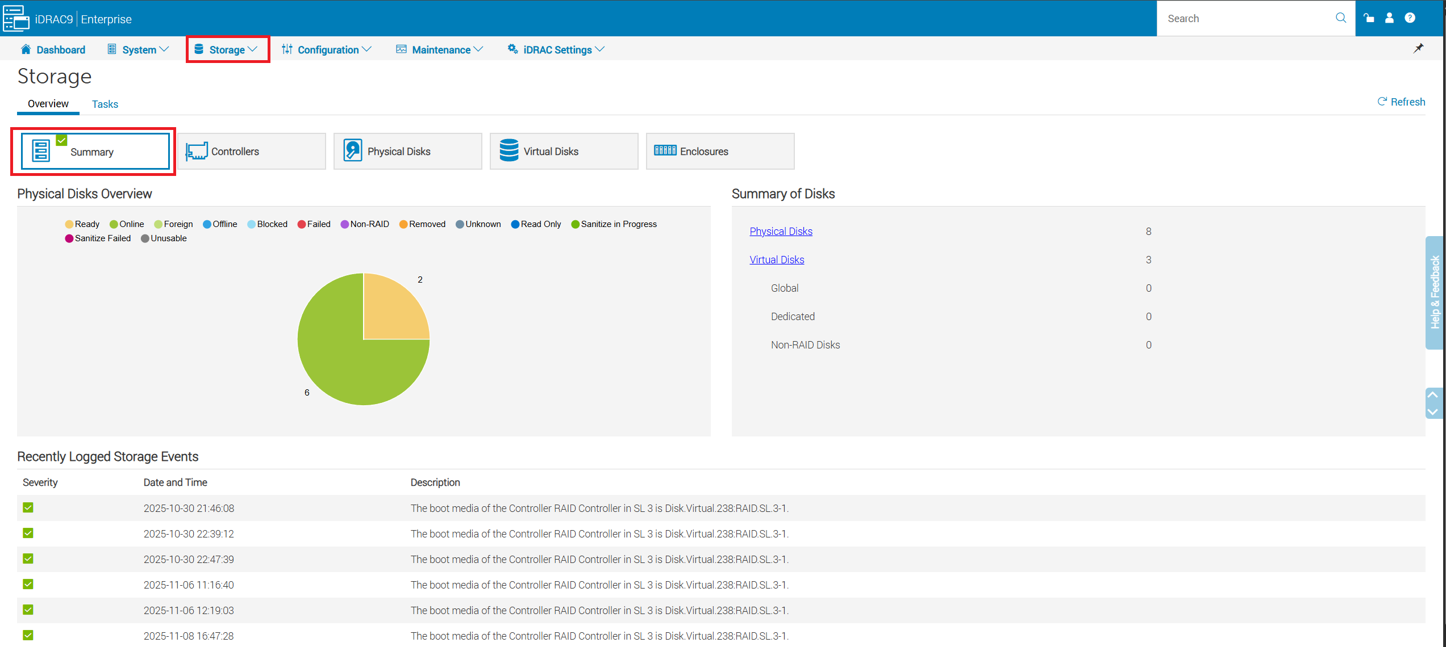View the Enclosures tile
Image resolution: width=1446 pixels, height=647 pixels.
719,151
